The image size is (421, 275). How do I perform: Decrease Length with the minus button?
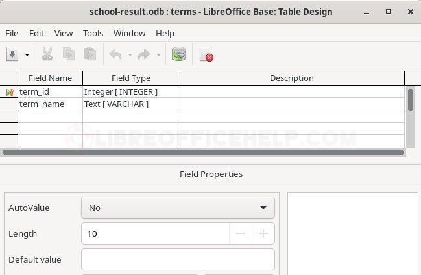tap(241, 233)
